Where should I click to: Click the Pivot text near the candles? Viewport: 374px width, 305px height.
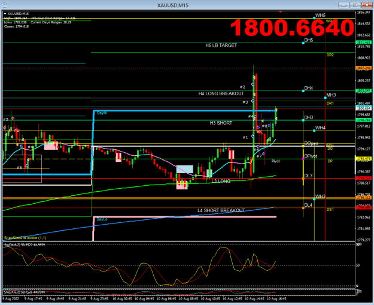click(x=275, y=161)
